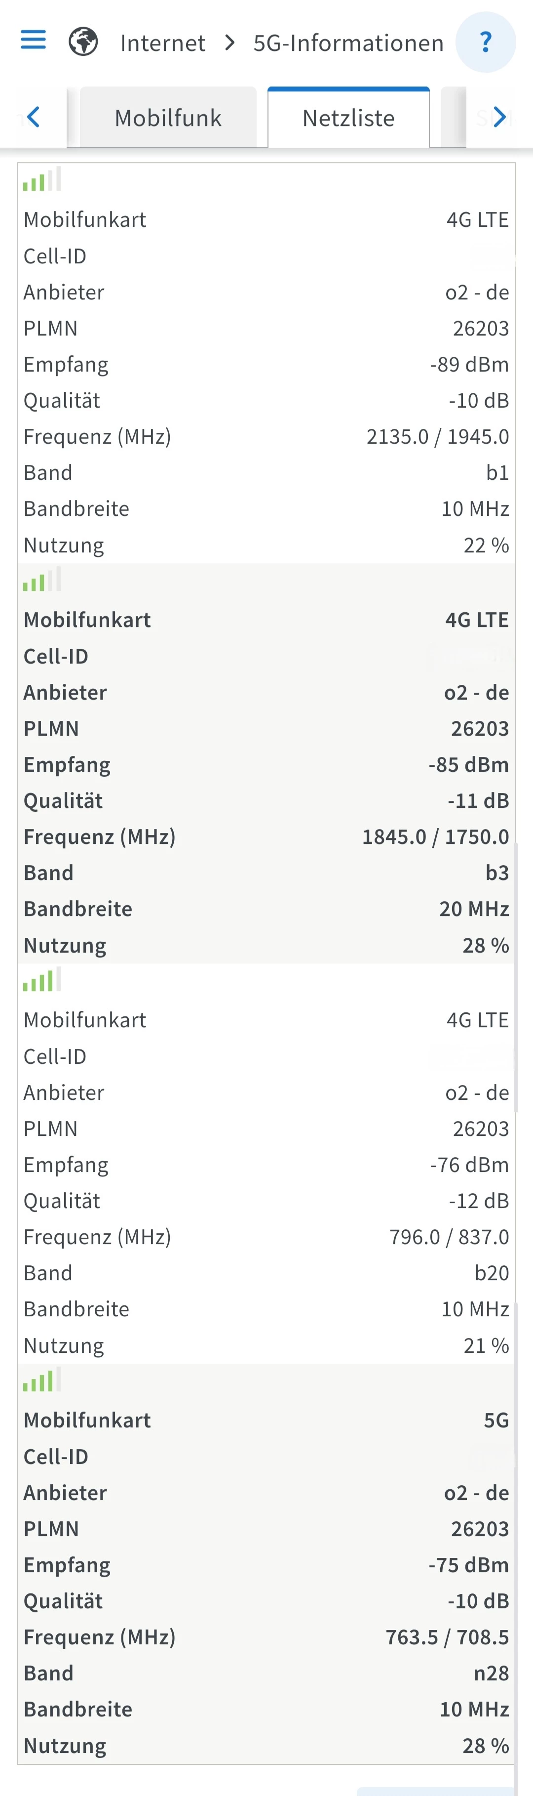Image resolution: width=533 pixels, height=1796 pixels.
Task: Click the -89 dBm Empfang value
Action: click(x=469, y=365)
